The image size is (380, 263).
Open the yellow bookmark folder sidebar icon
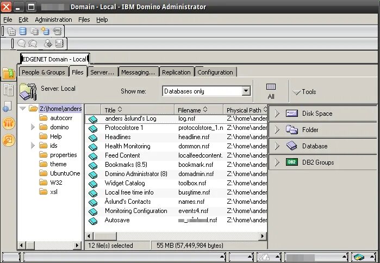(9, 73)
